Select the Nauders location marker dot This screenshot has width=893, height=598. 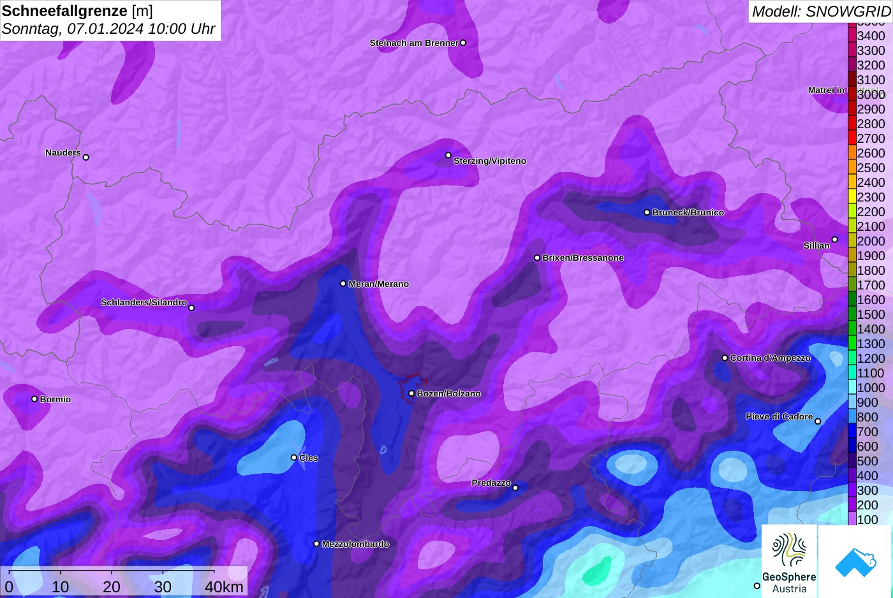click(86, 157)
